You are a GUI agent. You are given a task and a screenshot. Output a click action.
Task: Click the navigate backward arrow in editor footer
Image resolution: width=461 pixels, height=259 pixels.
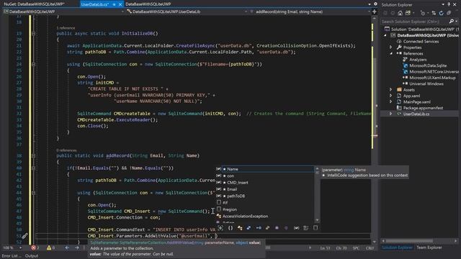click(x=67, y=247)
